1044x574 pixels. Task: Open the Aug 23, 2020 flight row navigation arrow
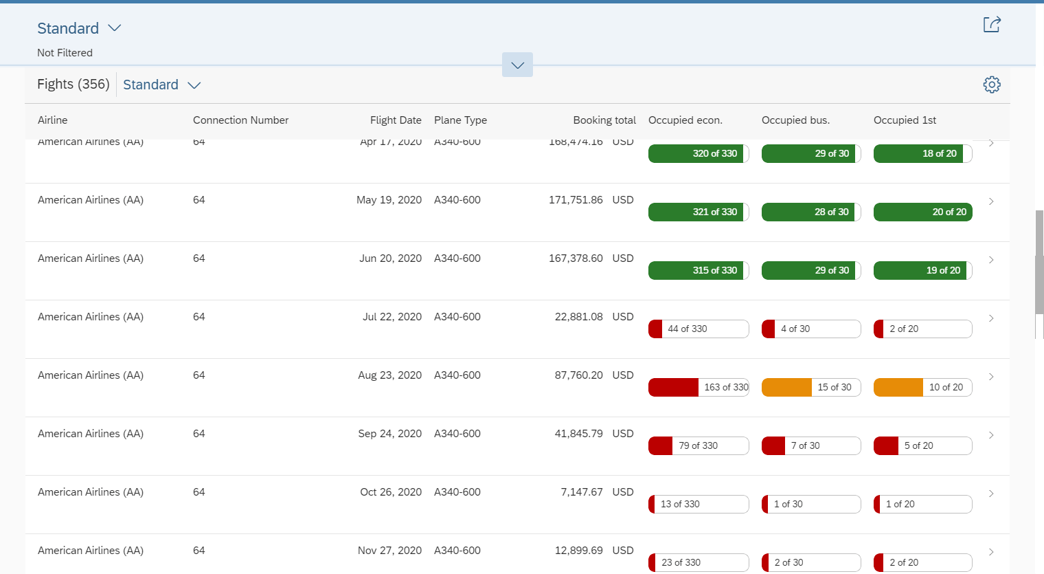990,376
